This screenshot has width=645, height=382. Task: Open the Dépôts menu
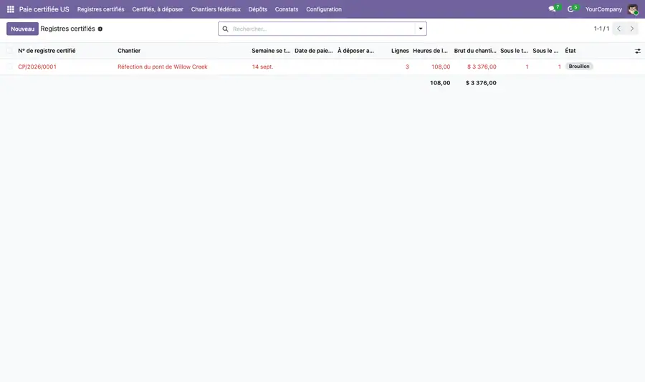tap(257, 9)
